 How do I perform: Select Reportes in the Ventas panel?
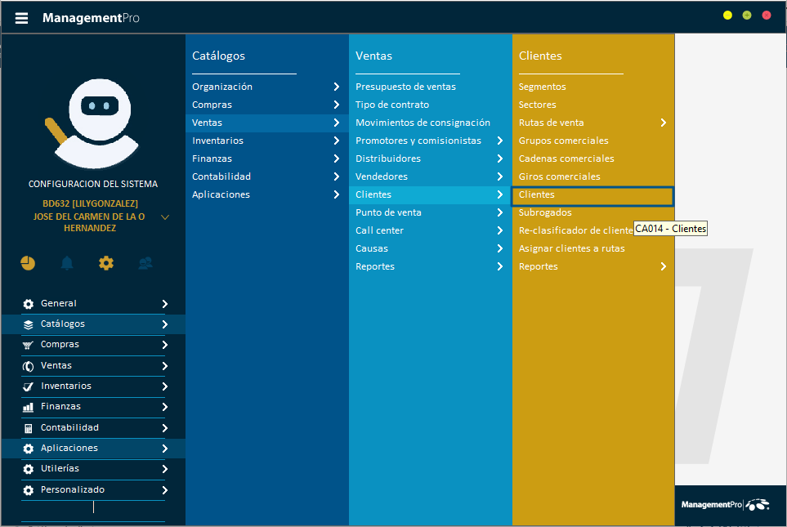tap(431, 266)
